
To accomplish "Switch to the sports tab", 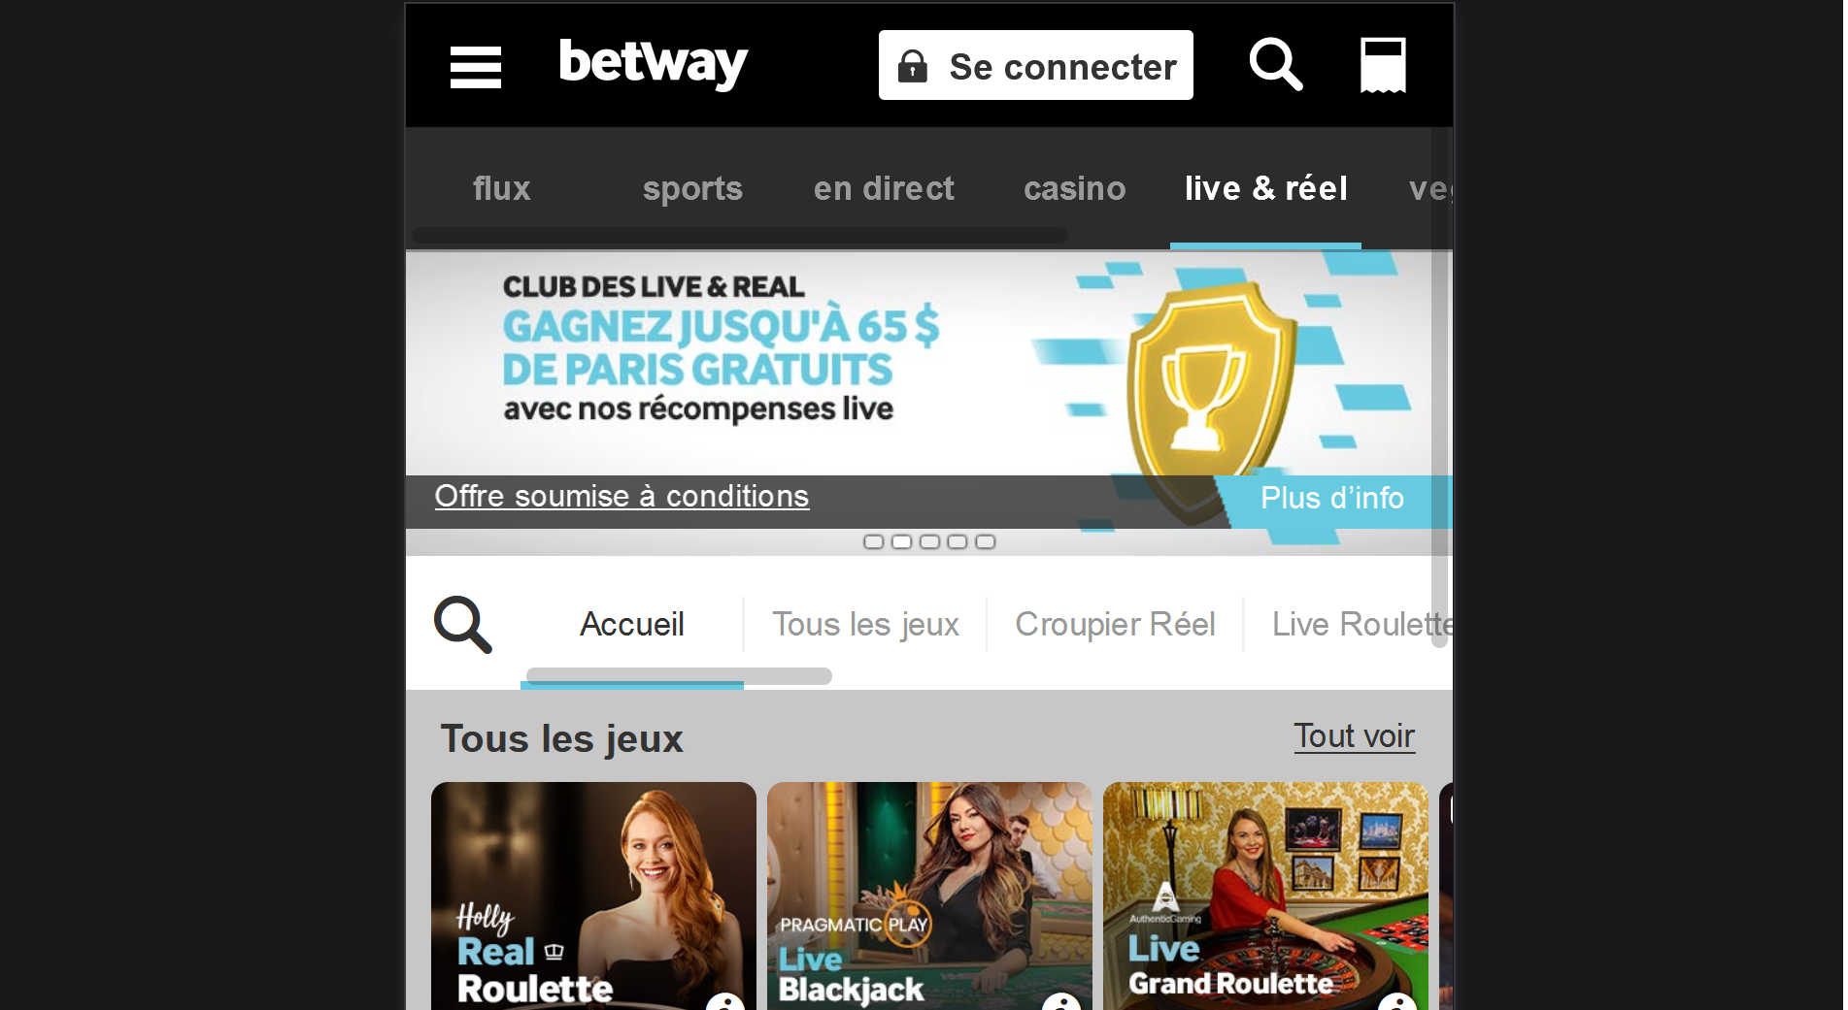I will [692, 188].
